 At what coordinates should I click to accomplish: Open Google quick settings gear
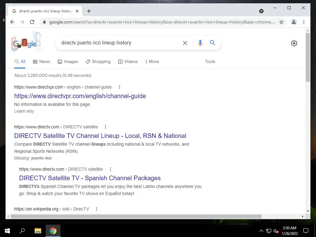click(x=294, y=43)
